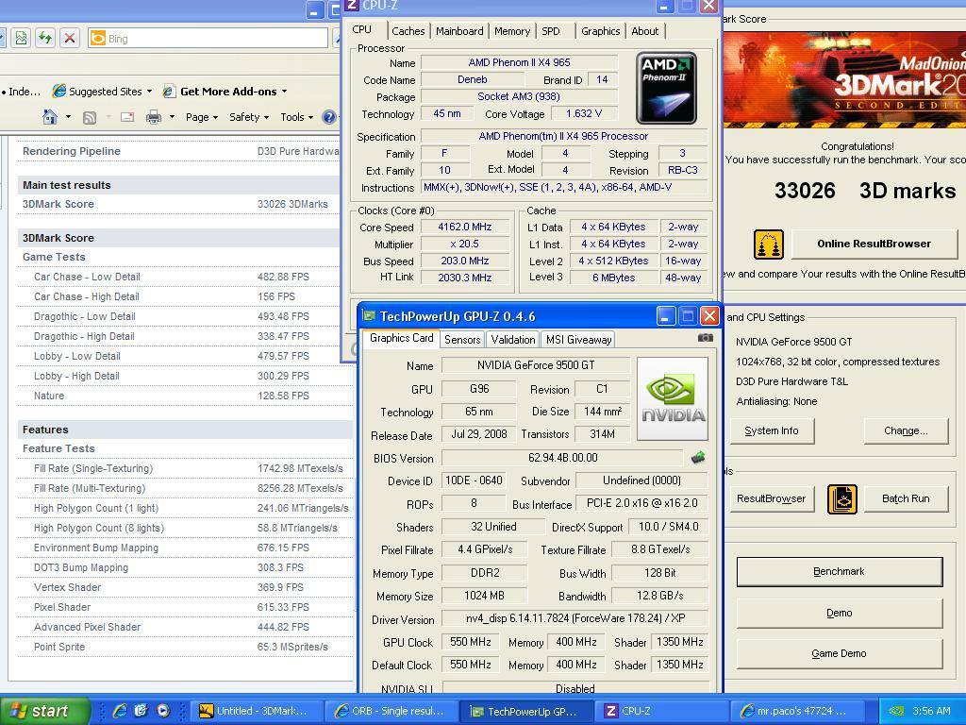The width and height of the screenshot is (966, 725).
Task: Click the Demo button in 3DMark
Action: (x=839, y=614)
